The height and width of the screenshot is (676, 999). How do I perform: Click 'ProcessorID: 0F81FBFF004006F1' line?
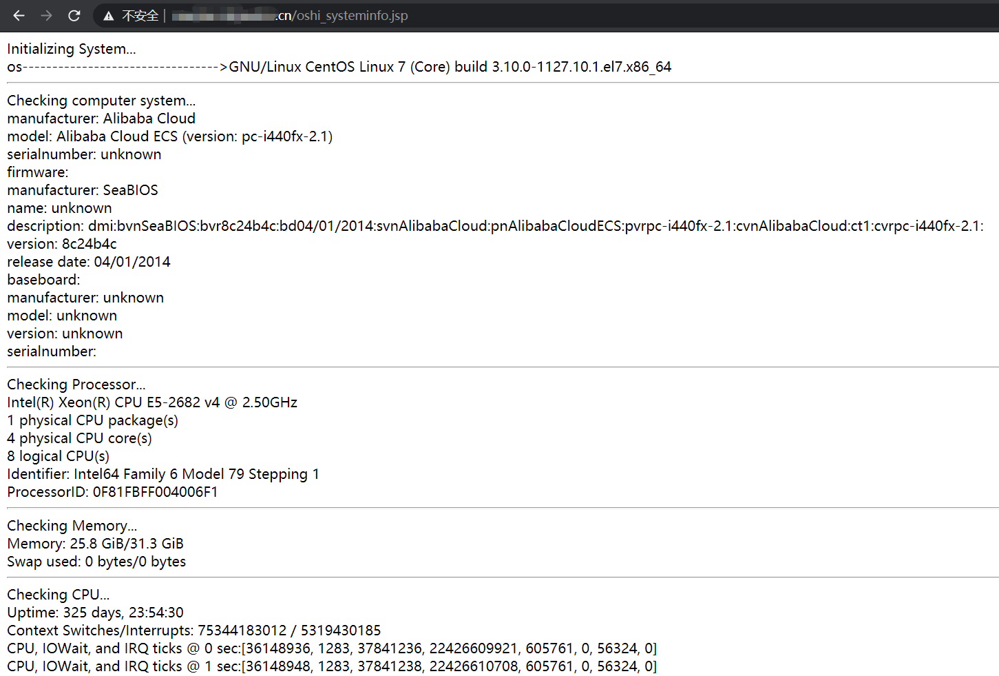tap(112, 492)
